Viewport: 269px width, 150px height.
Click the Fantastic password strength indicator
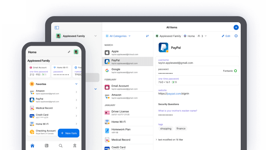(230, 71)
